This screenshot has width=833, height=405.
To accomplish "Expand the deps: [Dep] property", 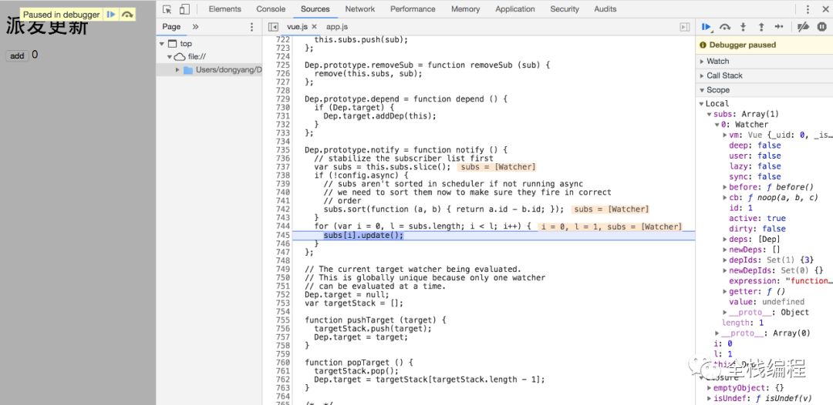I will tap(725, 239).
